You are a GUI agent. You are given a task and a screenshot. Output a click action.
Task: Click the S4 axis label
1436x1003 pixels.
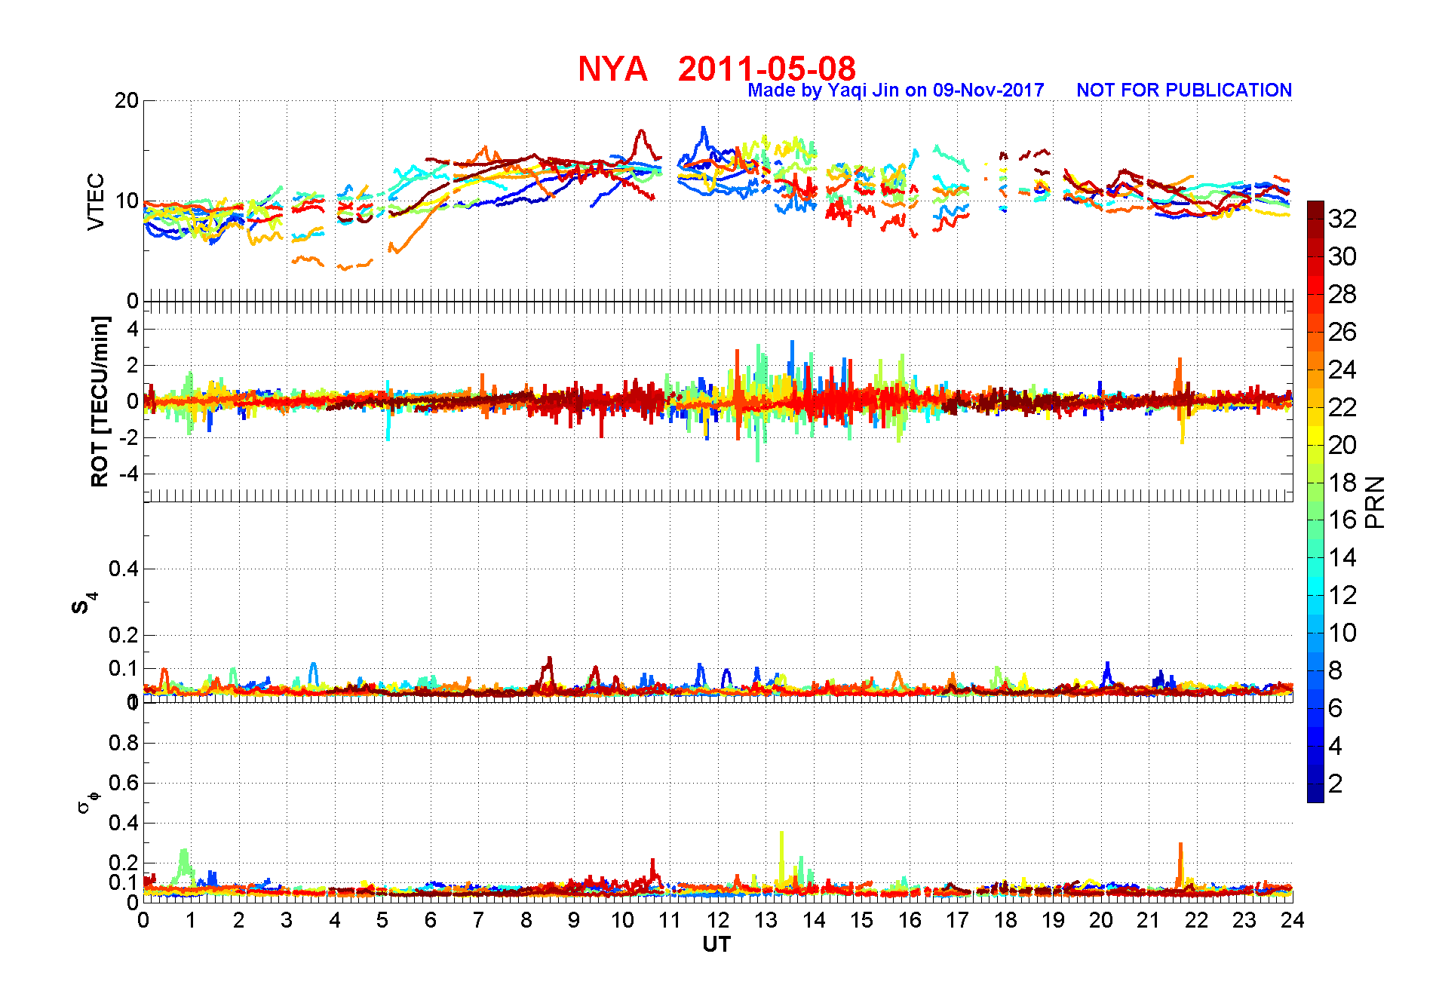[84, 603]
